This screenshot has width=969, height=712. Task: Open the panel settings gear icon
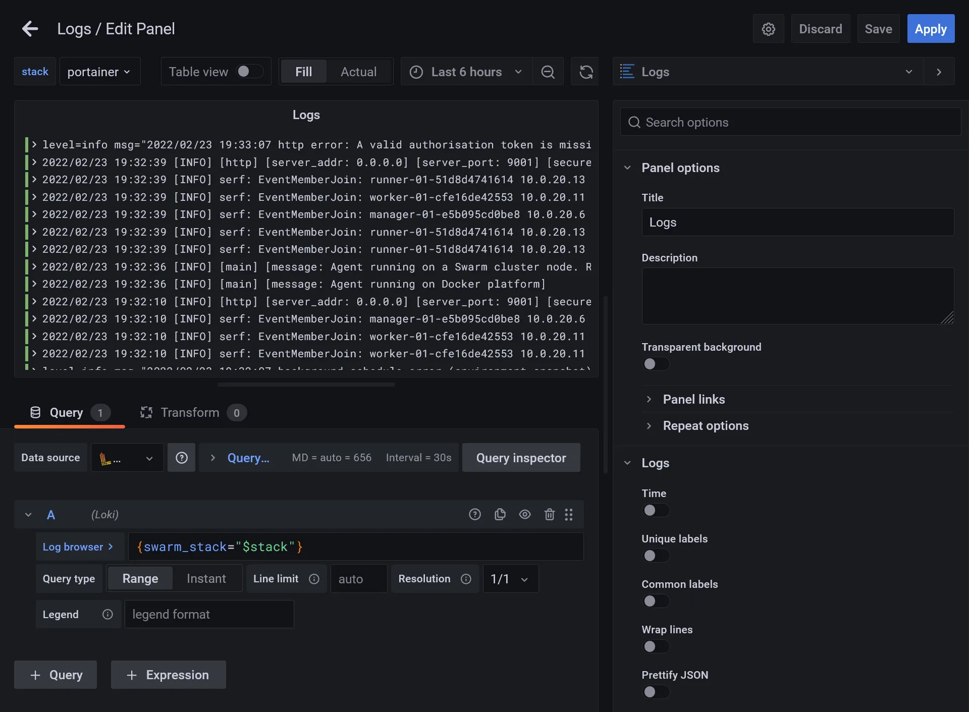coord(768,29)
